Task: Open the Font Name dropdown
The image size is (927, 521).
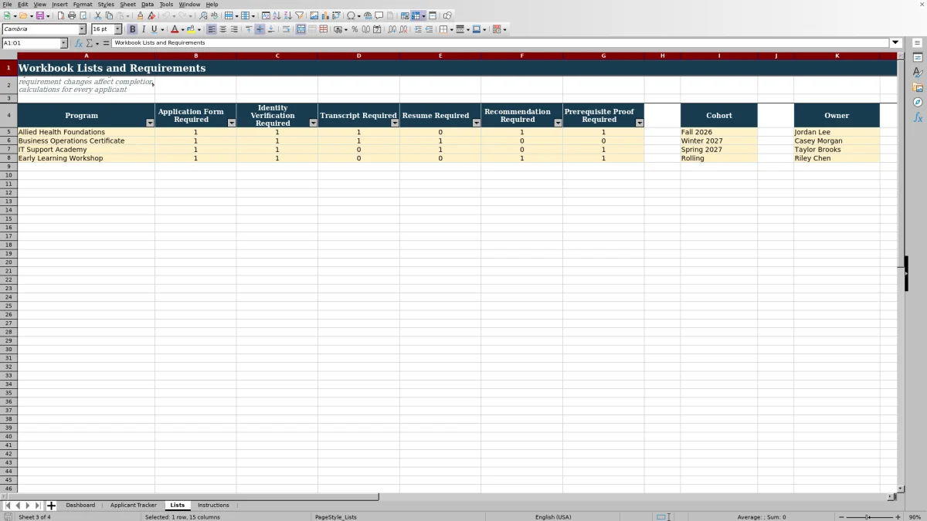Action: pos(83,29)
